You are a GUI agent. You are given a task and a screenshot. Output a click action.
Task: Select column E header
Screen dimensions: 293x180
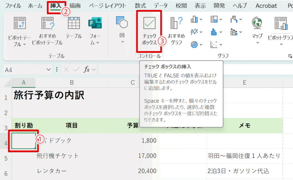pos(245,83)
